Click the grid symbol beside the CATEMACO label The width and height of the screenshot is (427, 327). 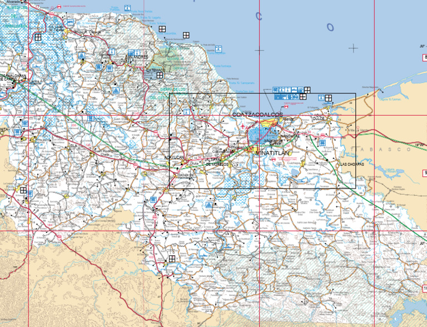coord(160,75)
